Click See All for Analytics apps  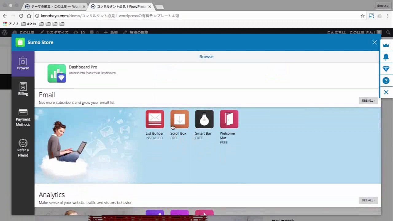(x=368, y=200)
